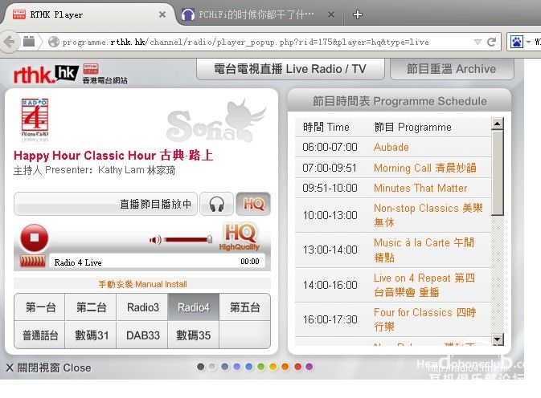Screen dimensions: 541x398
Task: Select the HQ quality button
Action: pos(253,204)
